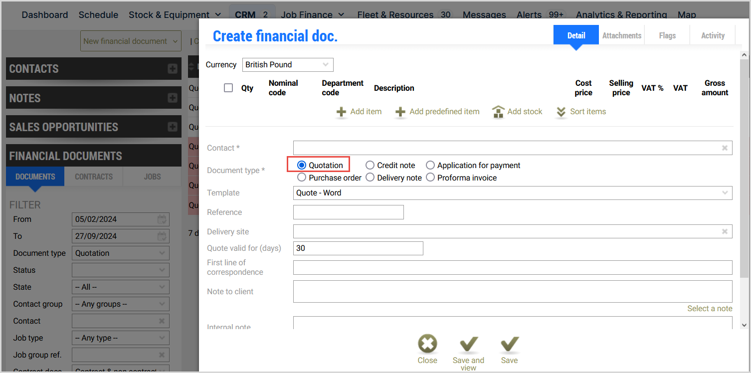Expand the Contacts panel plus icon

[173, 69]
